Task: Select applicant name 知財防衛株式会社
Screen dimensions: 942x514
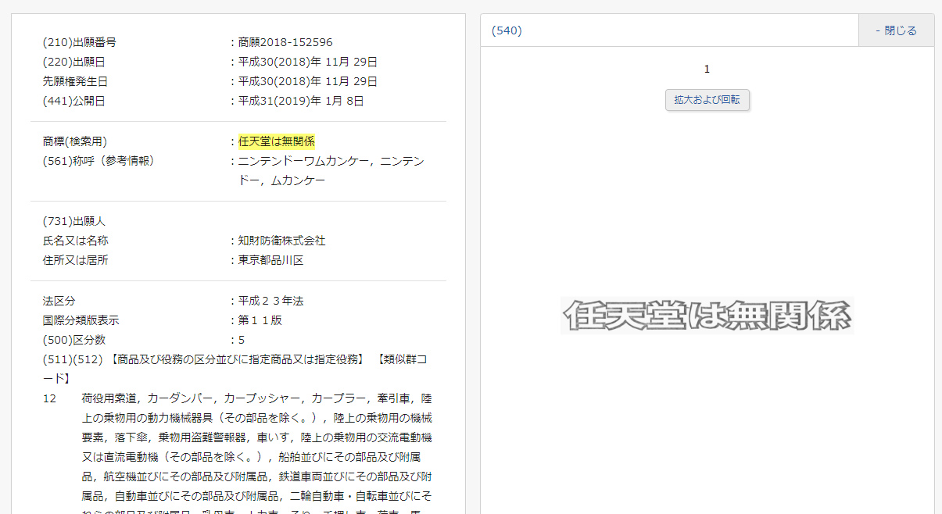Action: (x=282, y=241)
